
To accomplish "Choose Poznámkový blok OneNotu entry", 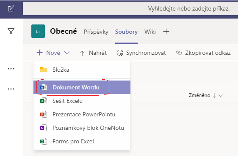I will [x=82, y=128].
